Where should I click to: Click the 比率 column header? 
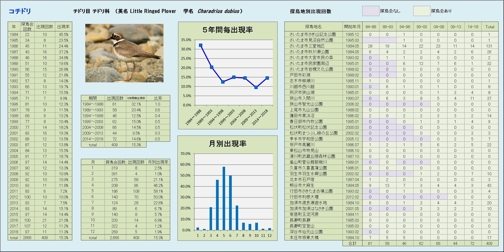[x=158, y=98]
